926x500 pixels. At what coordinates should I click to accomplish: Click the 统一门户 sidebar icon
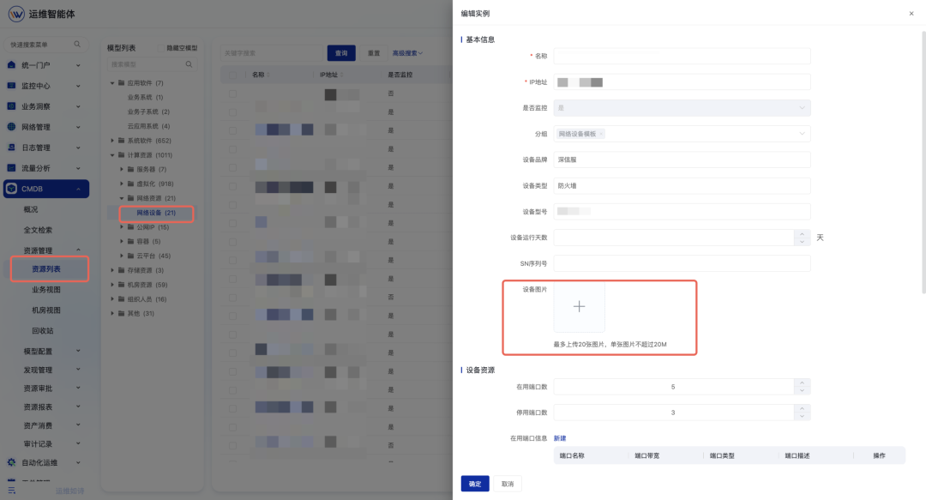click(x=11, y=65)
